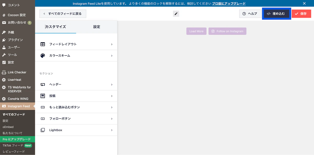
Task: Expand the もっと読み込むボタン section
Action: (x=112, y=107)
